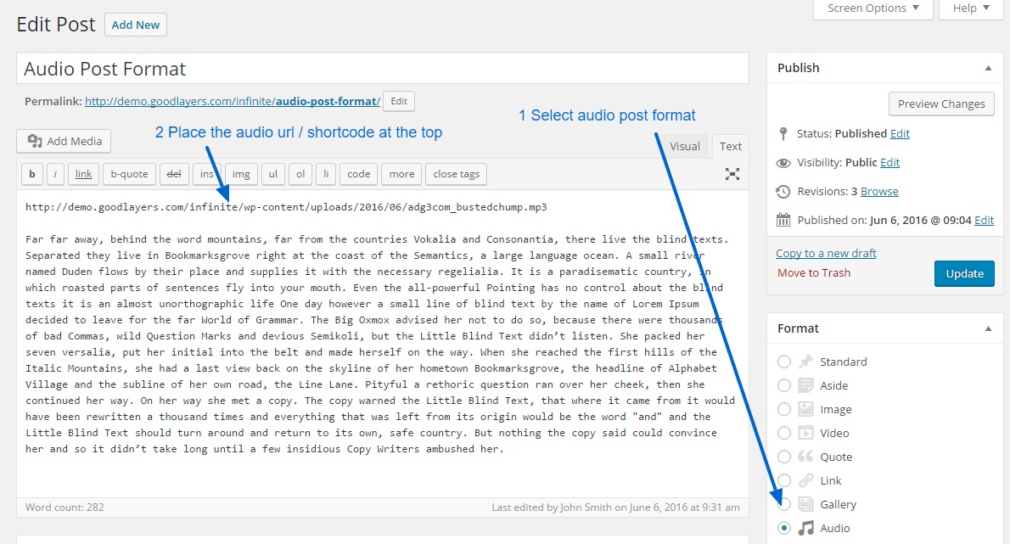
Task: Click the 'img' insert image button
Action: [241, 174]
